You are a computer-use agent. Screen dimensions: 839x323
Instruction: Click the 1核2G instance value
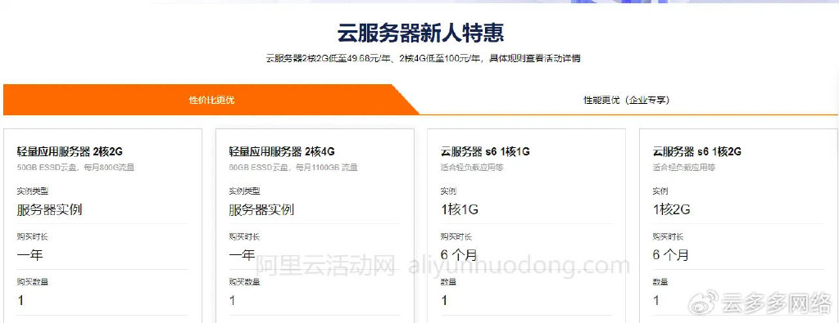pyautogui.click(x=672, y=209)
